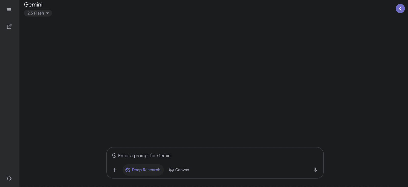Open the 2.5 Flash model dropdown
The width and height of the screenshot is (408, 187).
coord(38,13)
